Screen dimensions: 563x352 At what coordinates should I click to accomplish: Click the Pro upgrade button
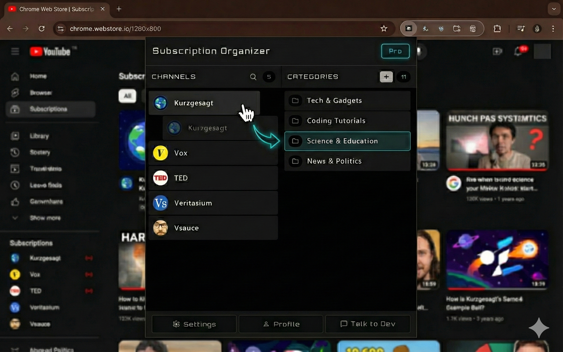click(x=395, y=51)
